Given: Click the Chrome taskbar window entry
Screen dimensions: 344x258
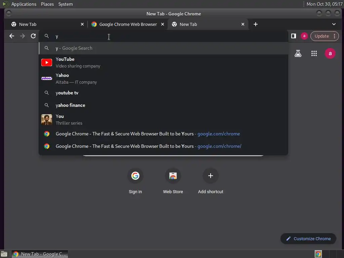Looking at the screenshot, I should pyautogui.click(x=40, y=254).
